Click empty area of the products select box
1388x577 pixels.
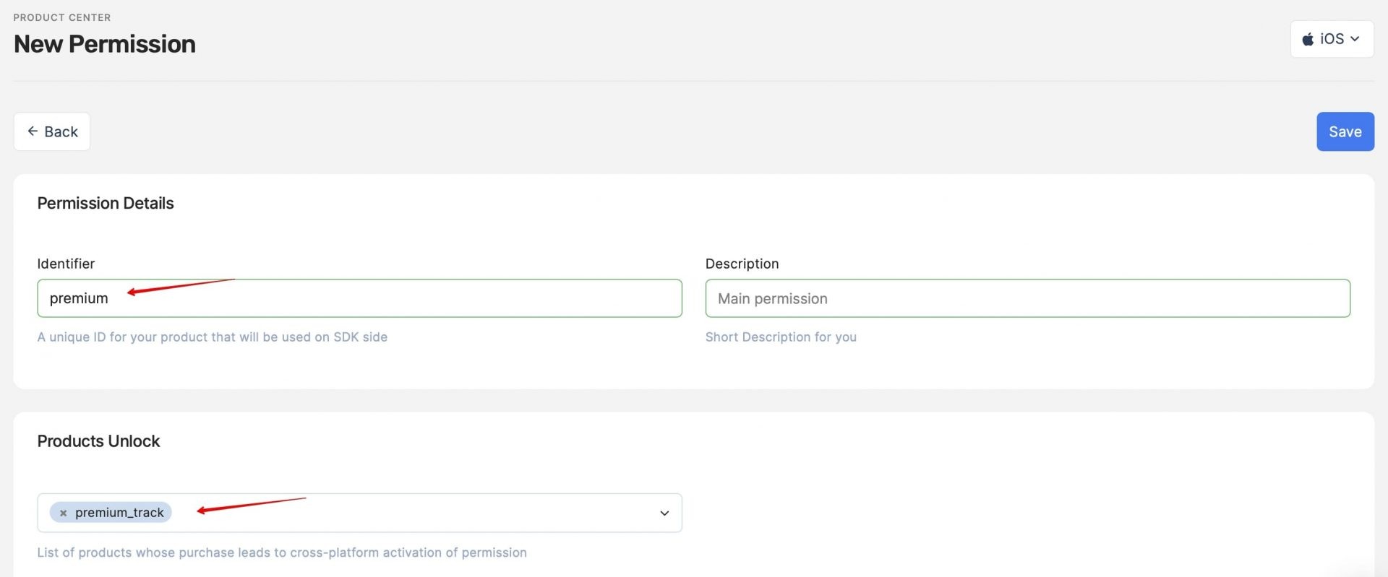pyautogui.click(x=434, y=513)
